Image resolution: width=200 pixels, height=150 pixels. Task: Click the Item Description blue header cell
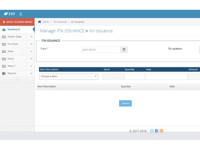tap(49, 69)
